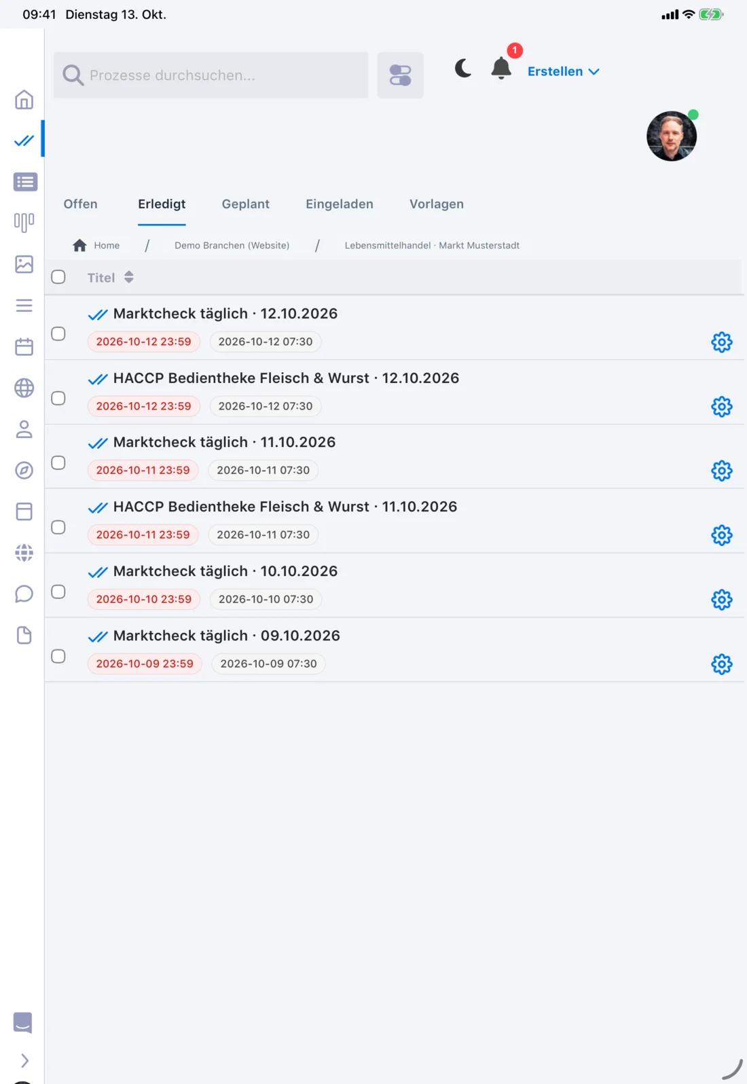Open settings gear for Marktcheck täglich 10.10.2026
747x1084 pixels.
click(x=722, y=600)
